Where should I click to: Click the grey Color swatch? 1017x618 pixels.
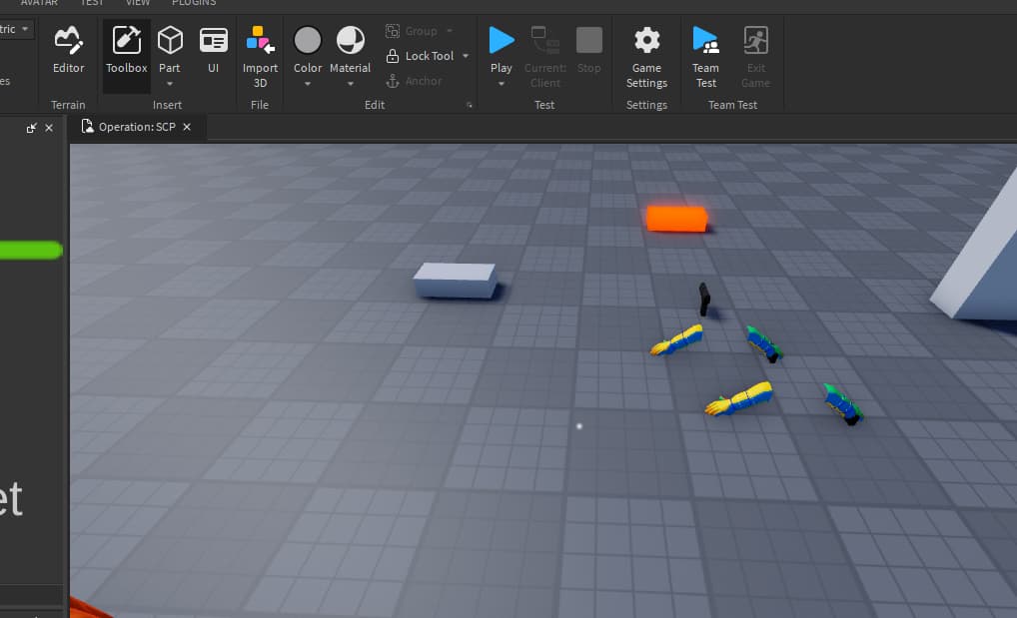308,41
